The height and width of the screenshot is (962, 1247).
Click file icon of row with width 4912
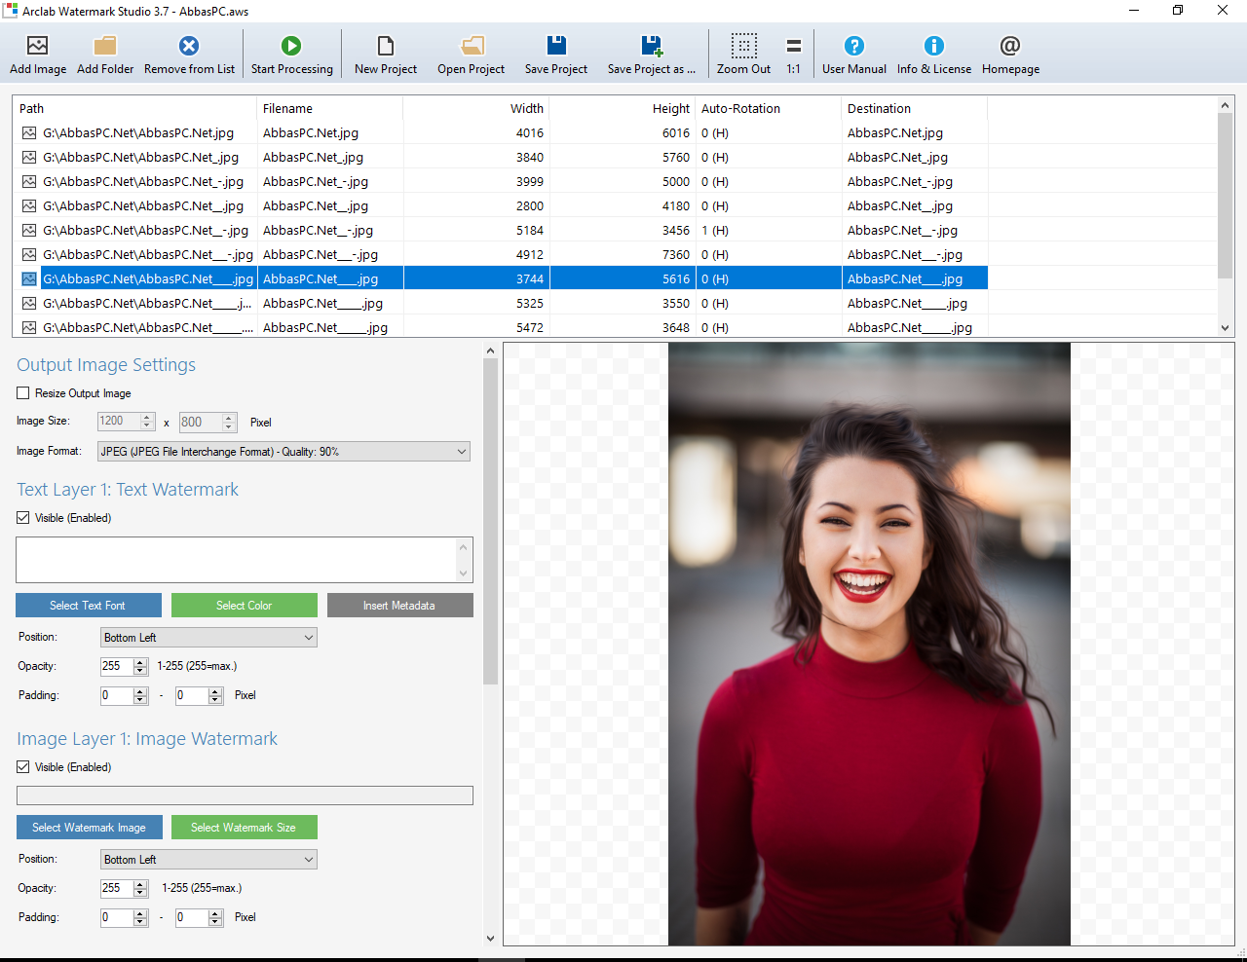point(29,254)
